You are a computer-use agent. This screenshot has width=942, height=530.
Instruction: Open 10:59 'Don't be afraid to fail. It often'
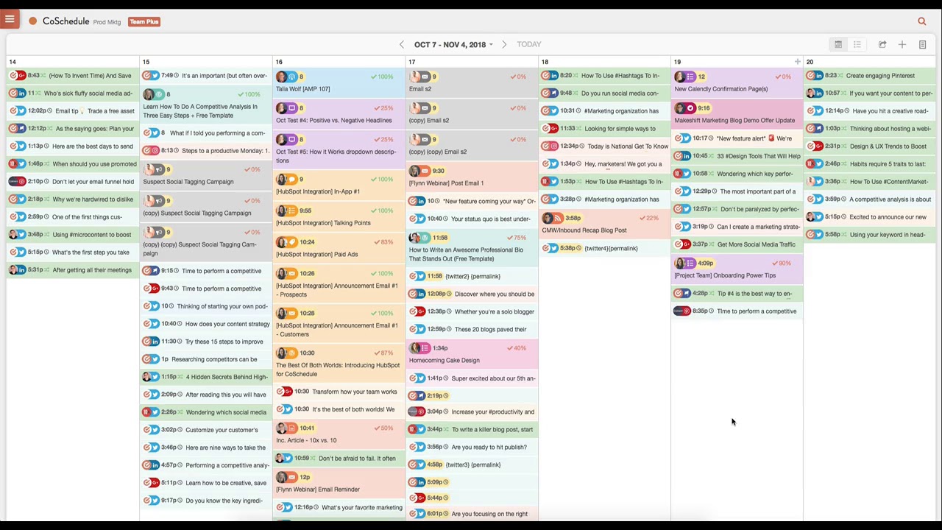click(x=339, y=459)
